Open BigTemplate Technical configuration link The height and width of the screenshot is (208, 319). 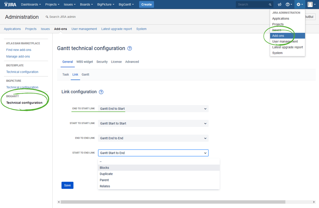[x=22, y=72]
